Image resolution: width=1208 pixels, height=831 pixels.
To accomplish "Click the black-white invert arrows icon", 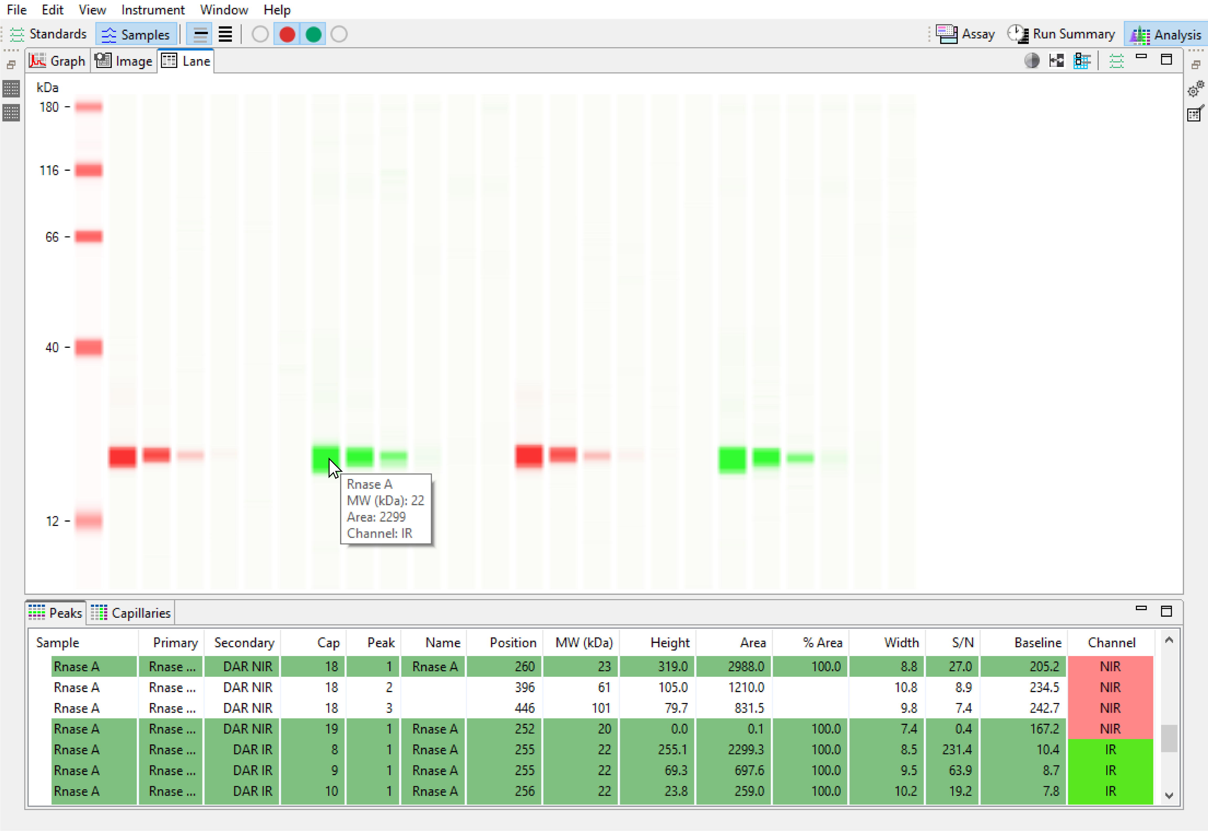I will 1057,61.
